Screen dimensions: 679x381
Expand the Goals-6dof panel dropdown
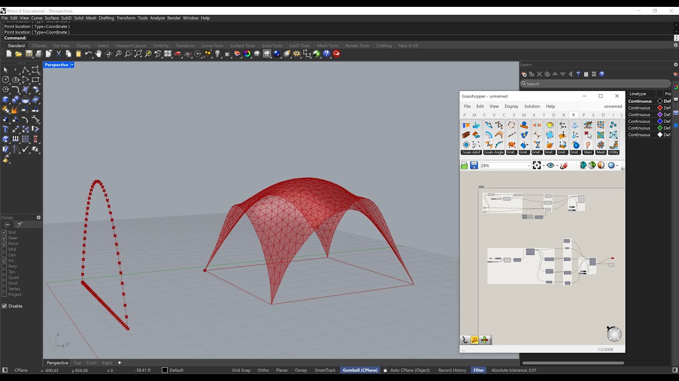472,152
